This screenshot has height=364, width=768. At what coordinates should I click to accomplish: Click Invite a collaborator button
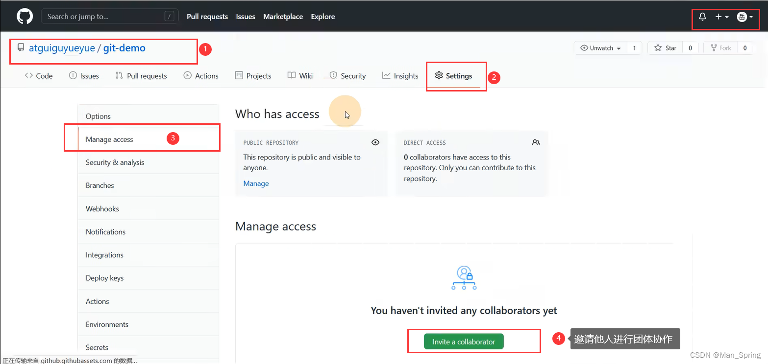coord(464,341)
